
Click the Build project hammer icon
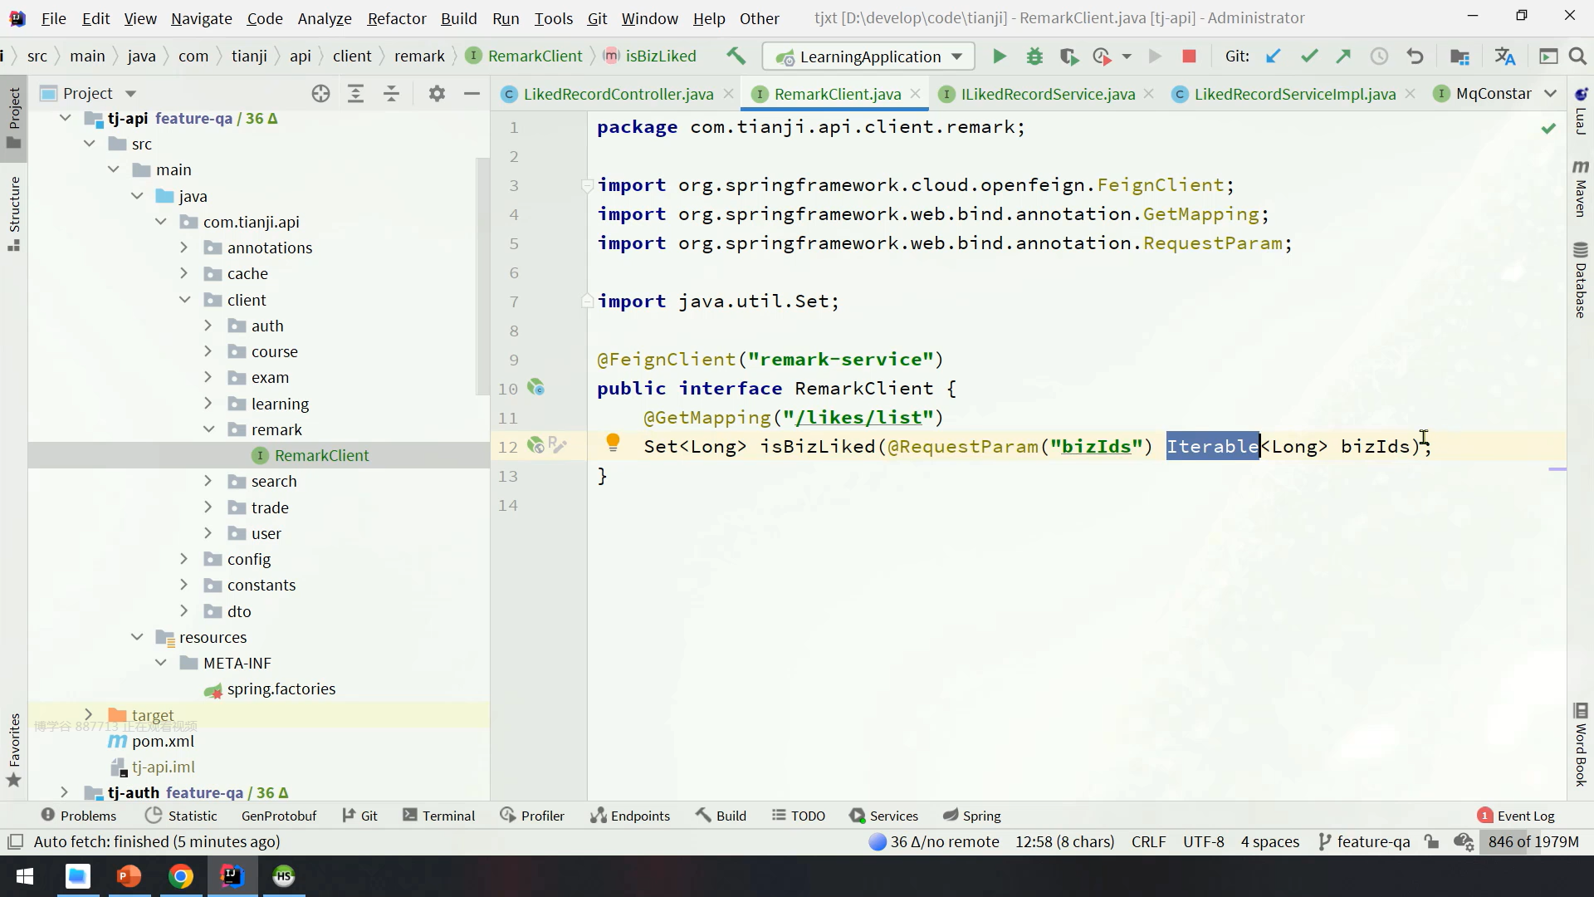point(736,56)
